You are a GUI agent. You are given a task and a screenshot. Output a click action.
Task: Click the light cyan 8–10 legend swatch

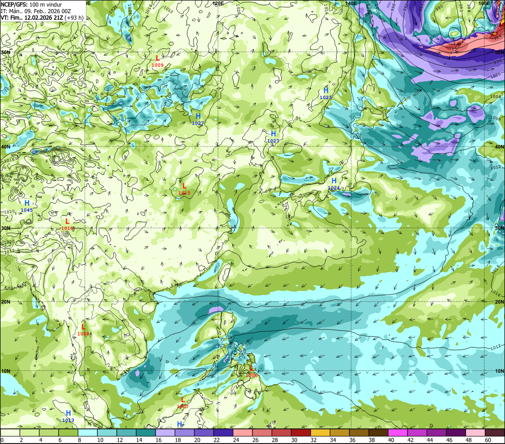point(88,432)
